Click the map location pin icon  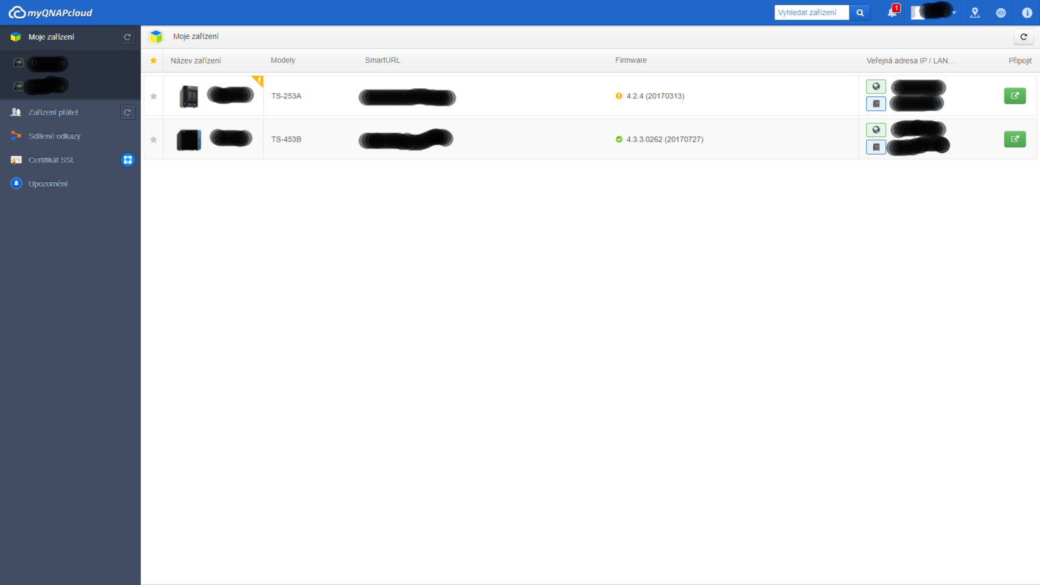click(974, 12)
